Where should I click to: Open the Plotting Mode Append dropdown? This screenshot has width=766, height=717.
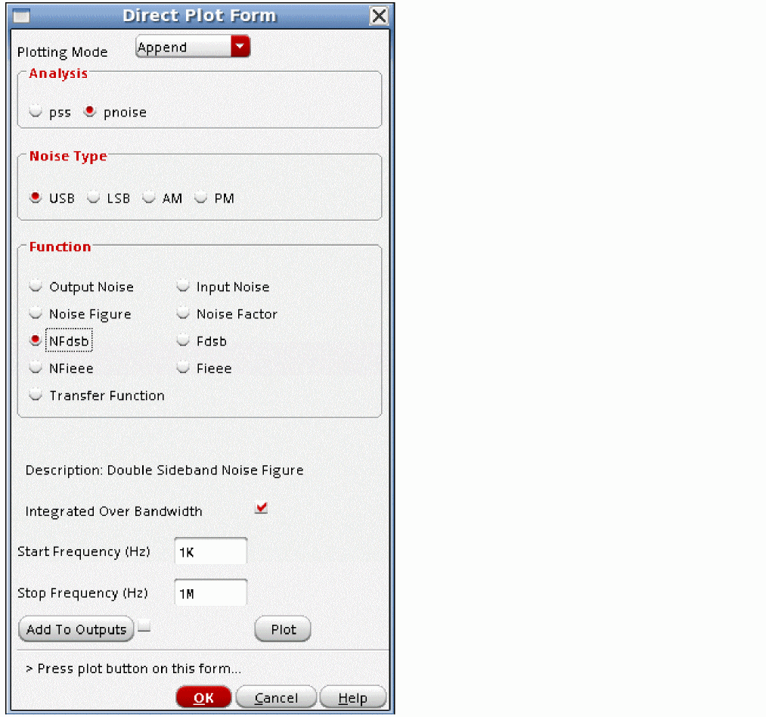pyautogui.click(x=193, y=47)
